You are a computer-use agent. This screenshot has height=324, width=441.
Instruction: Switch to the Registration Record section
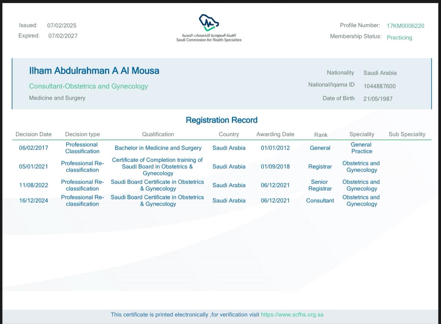point(222,120)
